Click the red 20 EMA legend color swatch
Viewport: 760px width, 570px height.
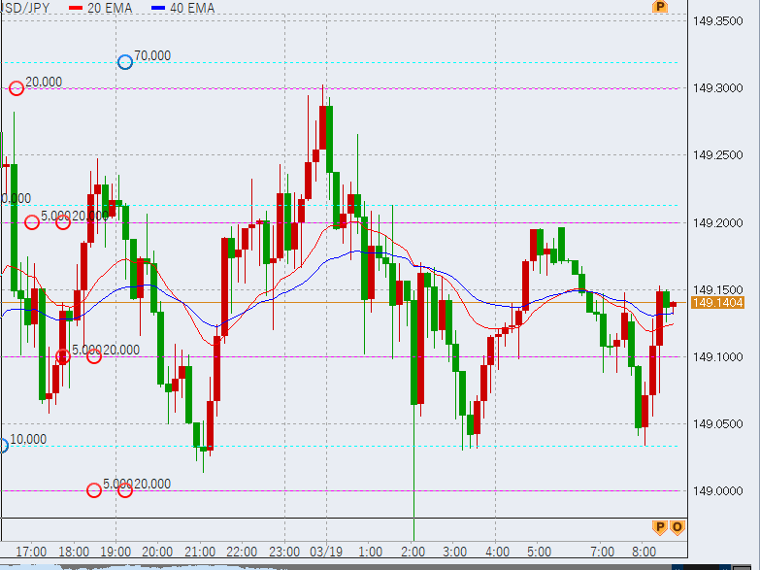[x=76, y=8]
